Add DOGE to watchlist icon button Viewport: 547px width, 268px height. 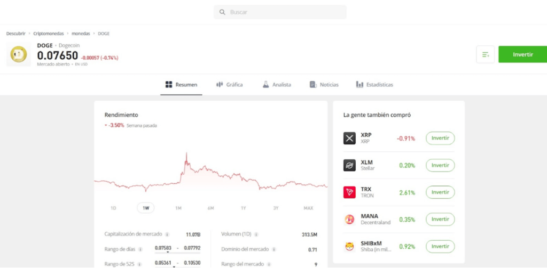(485, 54)
